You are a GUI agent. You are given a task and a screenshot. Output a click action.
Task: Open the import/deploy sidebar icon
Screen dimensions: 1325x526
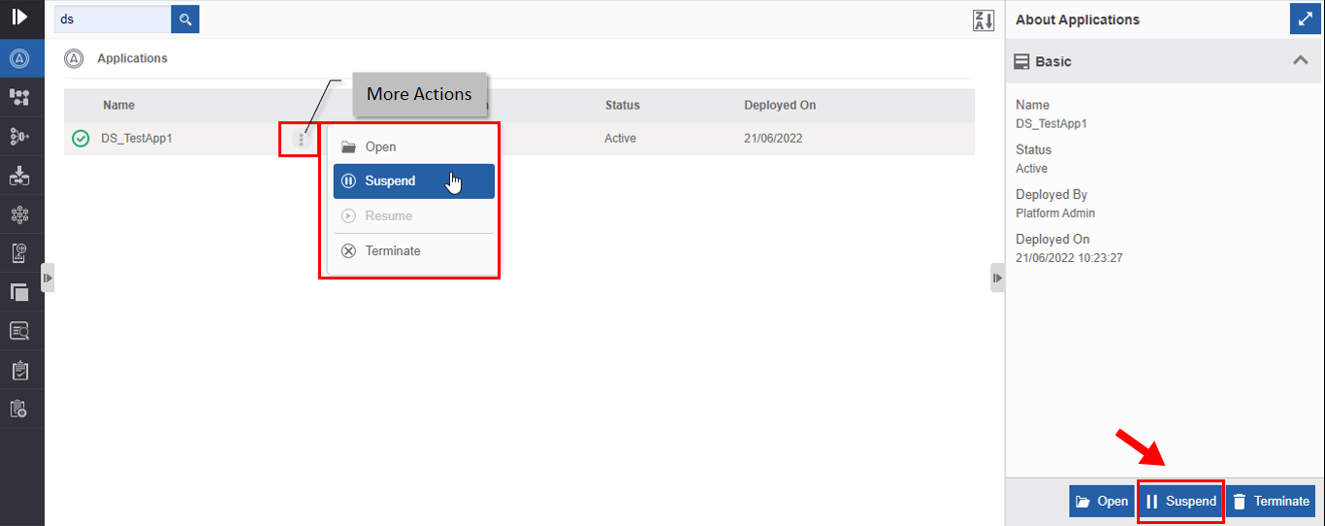[19, 176]
